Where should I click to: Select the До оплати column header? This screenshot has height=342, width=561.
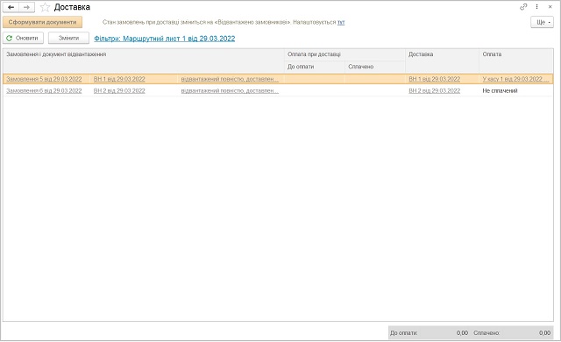point(315,67)
